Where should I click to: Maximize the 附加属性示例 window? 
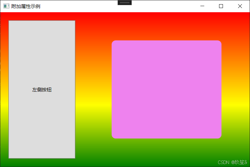[x=221, y=6]
